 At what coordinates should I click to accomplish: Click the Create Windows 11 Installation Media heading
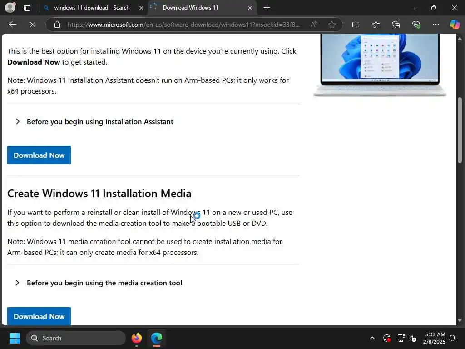tap(99, 194)
